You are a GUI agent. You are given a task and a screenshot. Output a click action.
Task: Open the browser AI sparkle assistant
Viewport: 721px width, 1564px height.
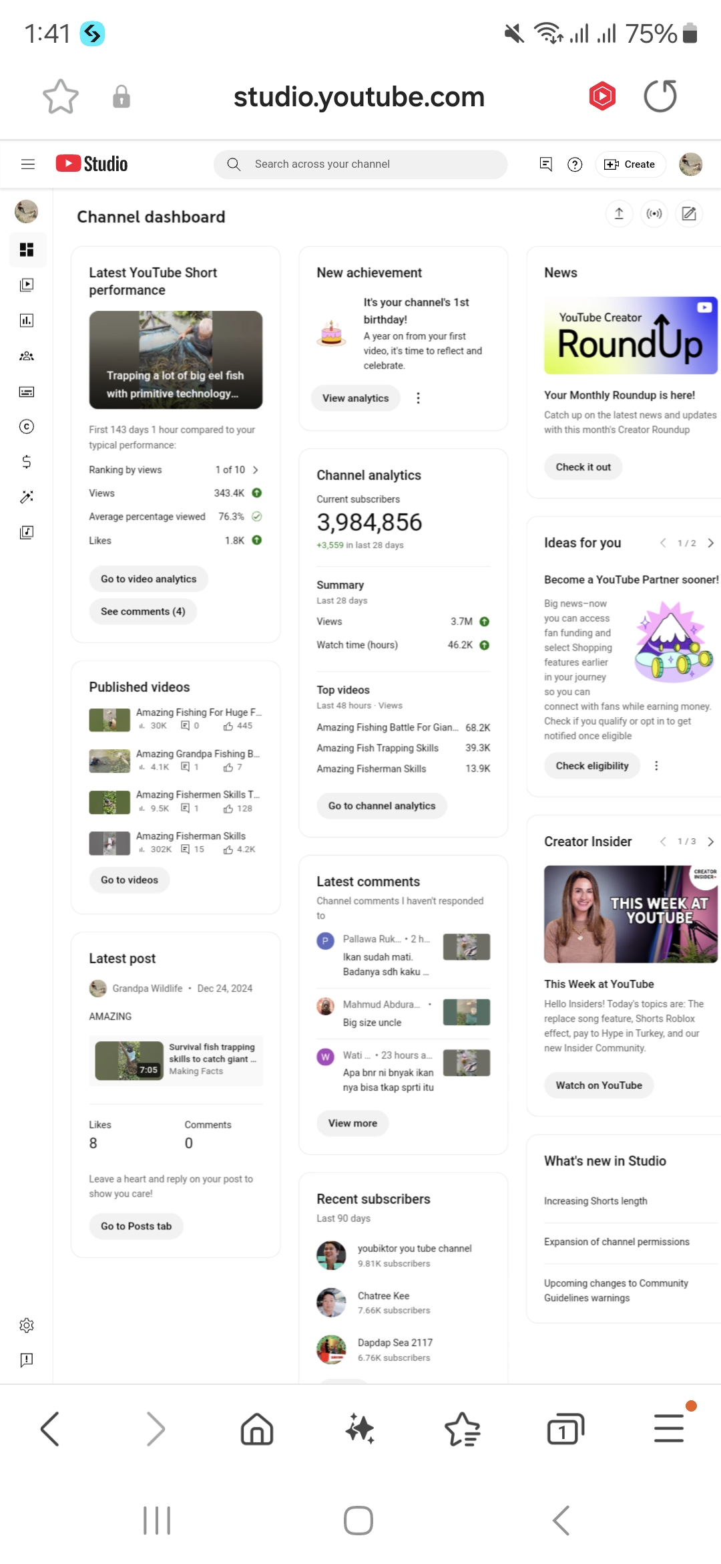coord(360,1429)
